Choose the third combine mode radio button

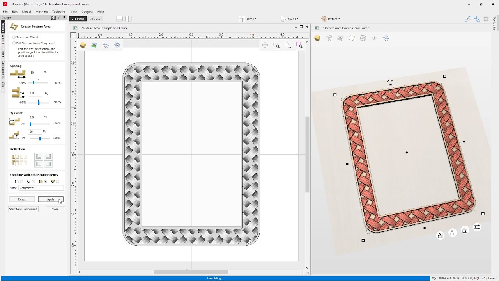46,181
